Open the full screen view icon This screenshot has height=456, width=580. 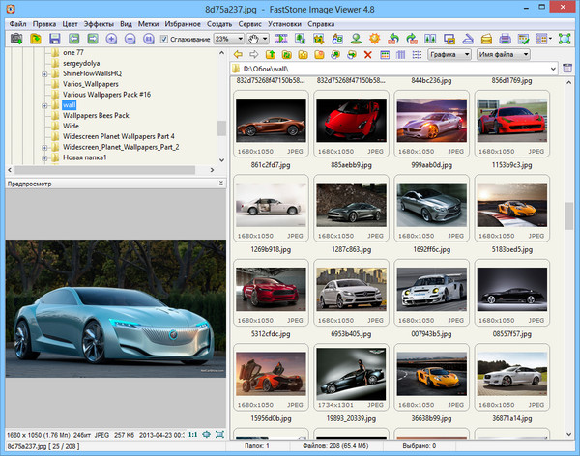[x=564, y=39]
